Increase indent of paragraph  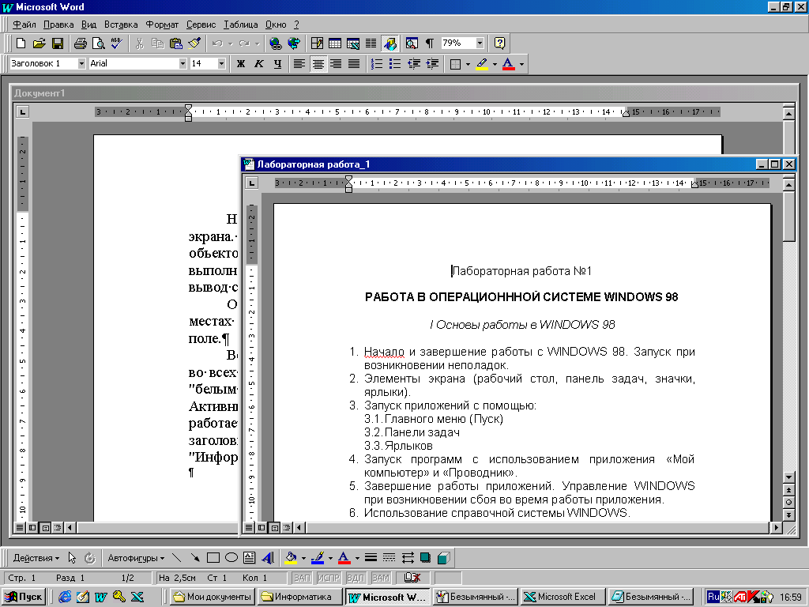pyautogui.click(x=432, y=63)
